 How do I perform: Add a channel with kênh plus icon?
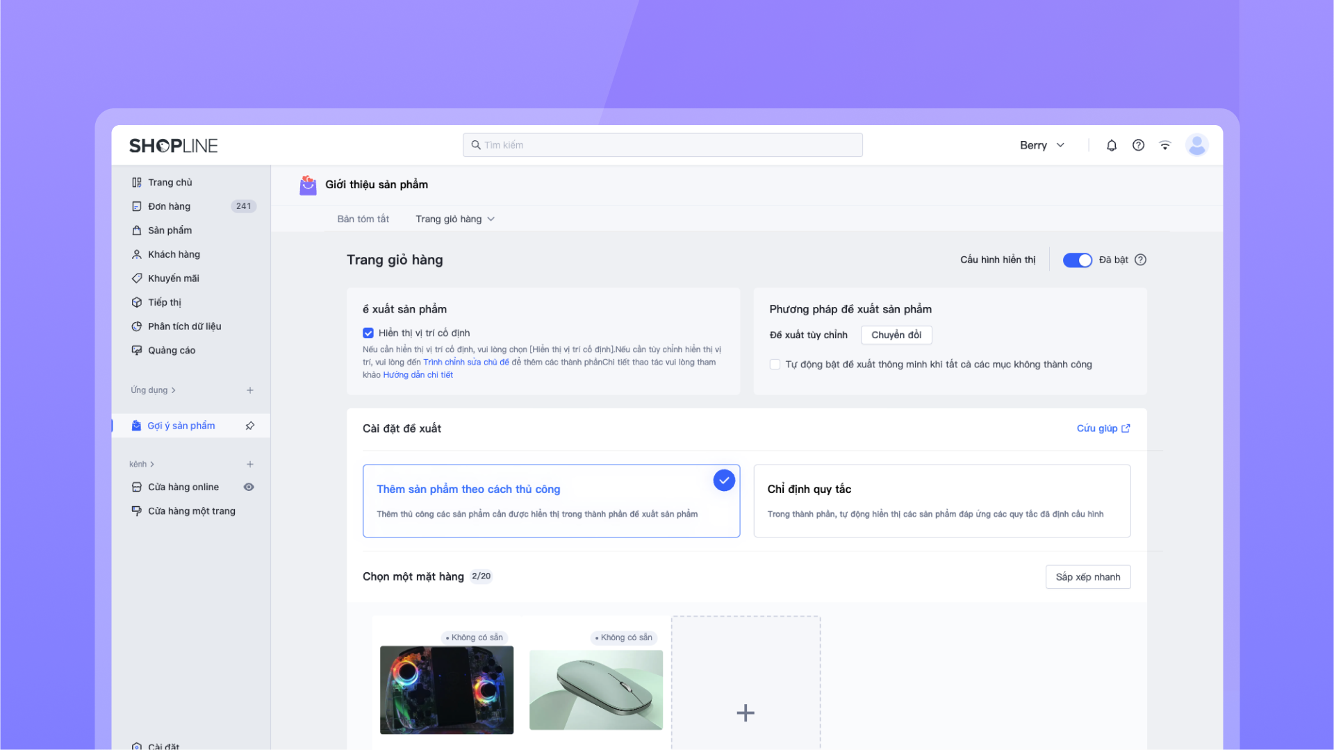pyautogui.click(x=250, y=464)
